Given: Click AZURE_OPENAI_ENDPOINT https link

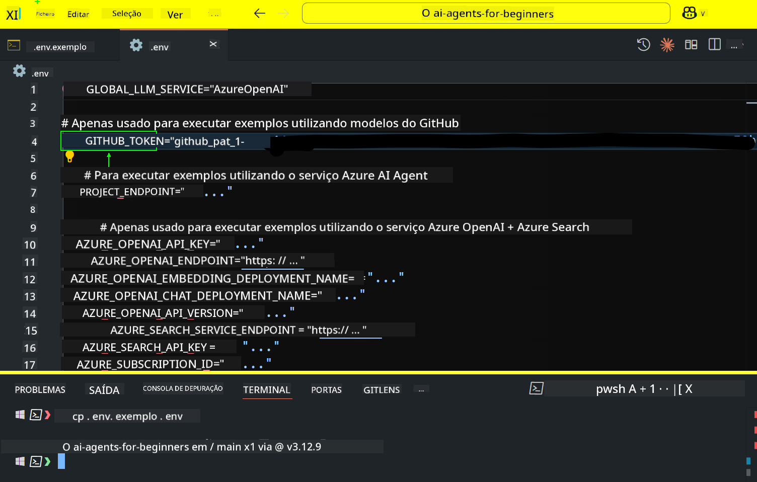Looking at the screenshot, I should click(272, 261).
